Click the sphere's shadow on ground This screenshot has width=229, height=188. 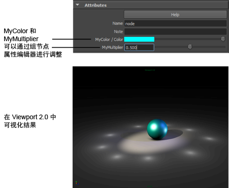click(174, 134)
